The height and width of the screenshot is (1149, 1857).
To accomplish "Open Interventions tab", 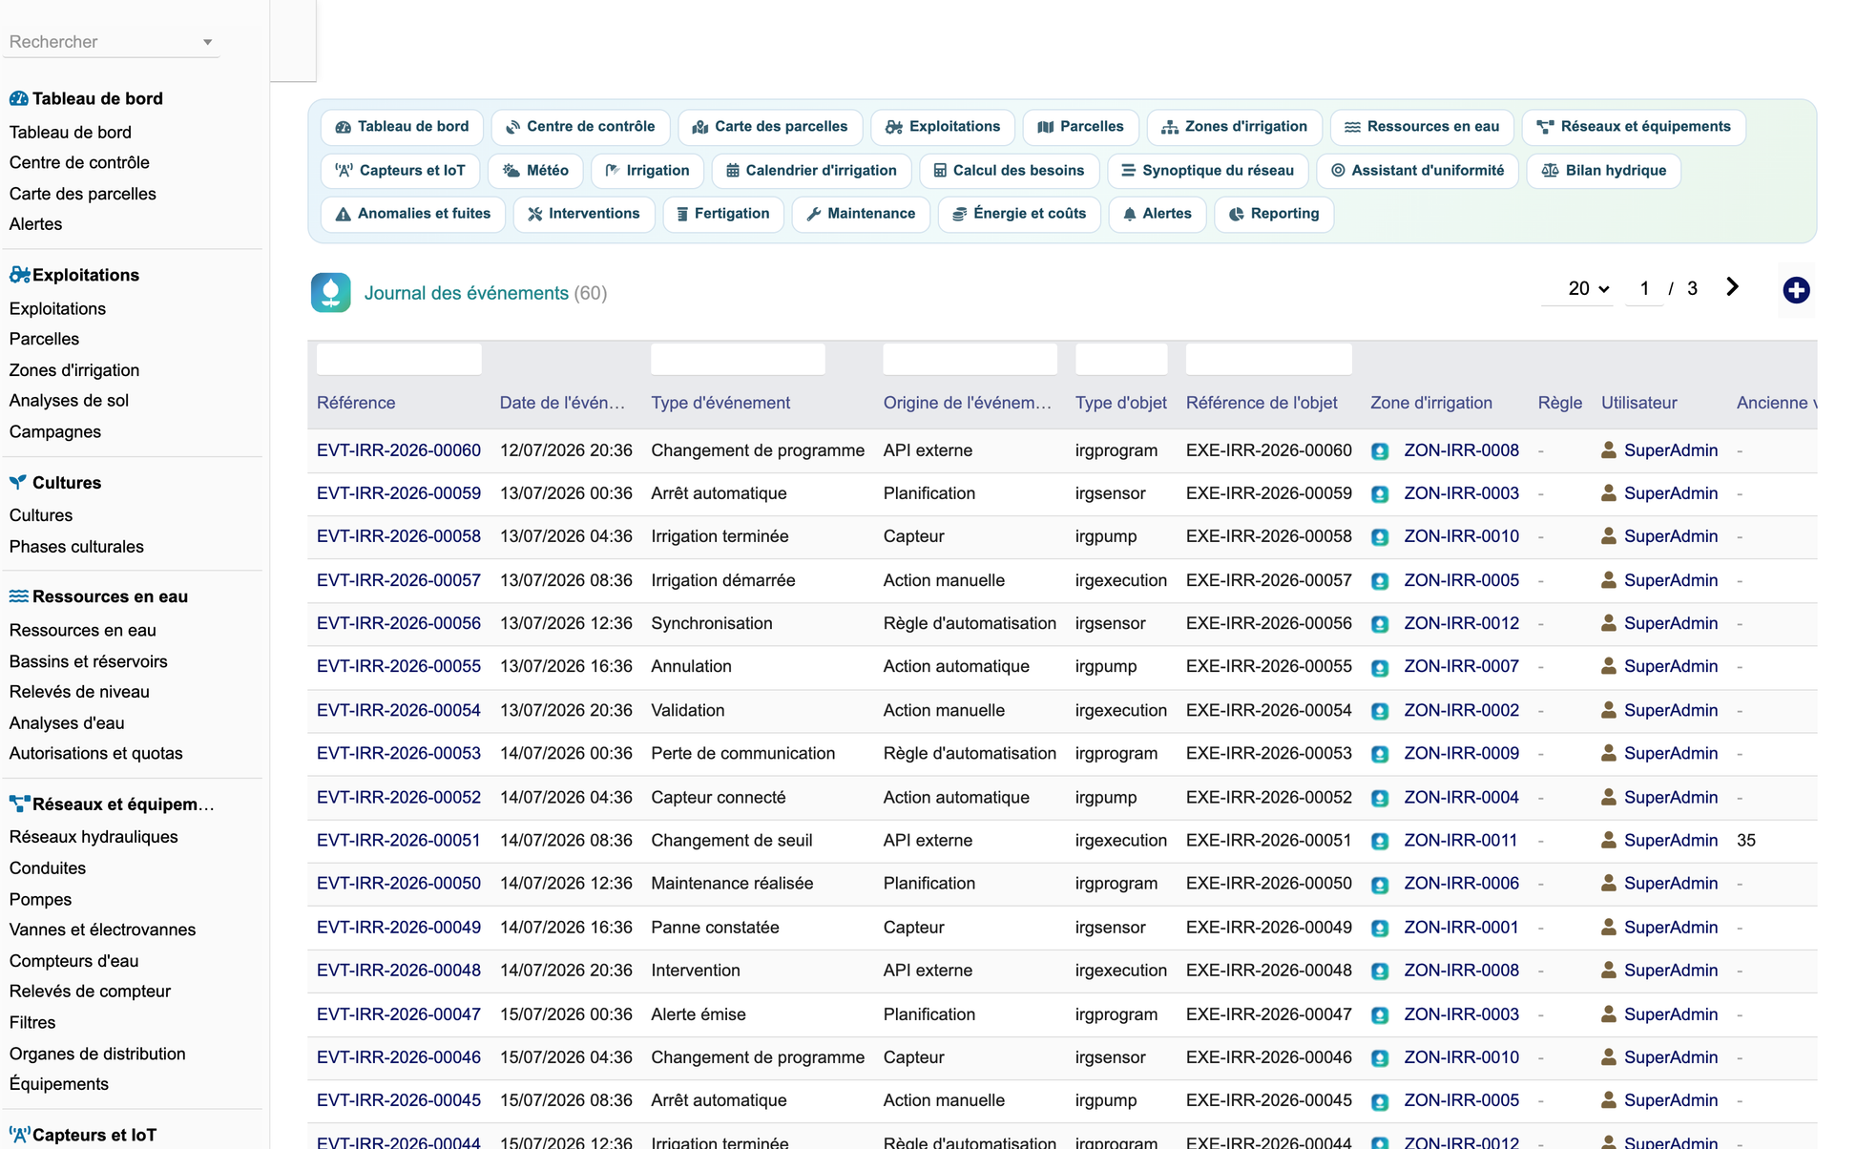I will 584,214.
